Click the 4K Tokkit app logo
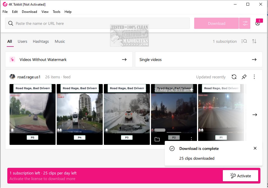This screenshot has width=268, height=188. 5,4
